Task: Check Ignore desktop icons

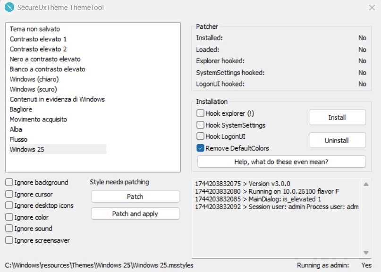Action: tap(9, 205)
